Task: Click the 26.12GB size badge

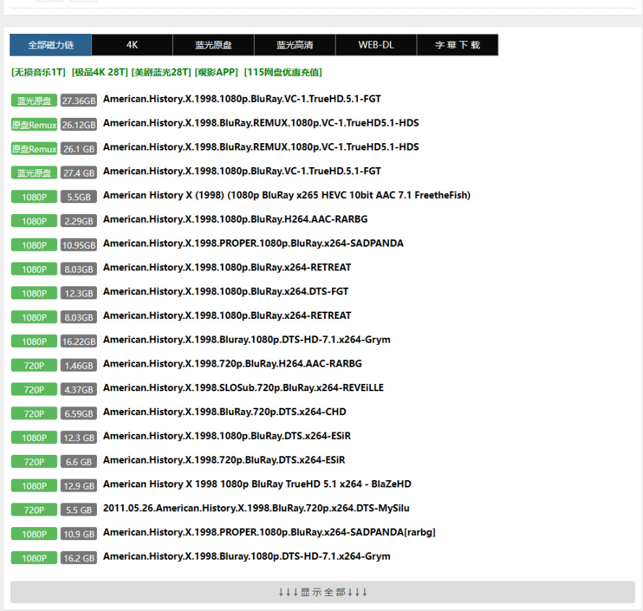Action: (x=79, y=124)
